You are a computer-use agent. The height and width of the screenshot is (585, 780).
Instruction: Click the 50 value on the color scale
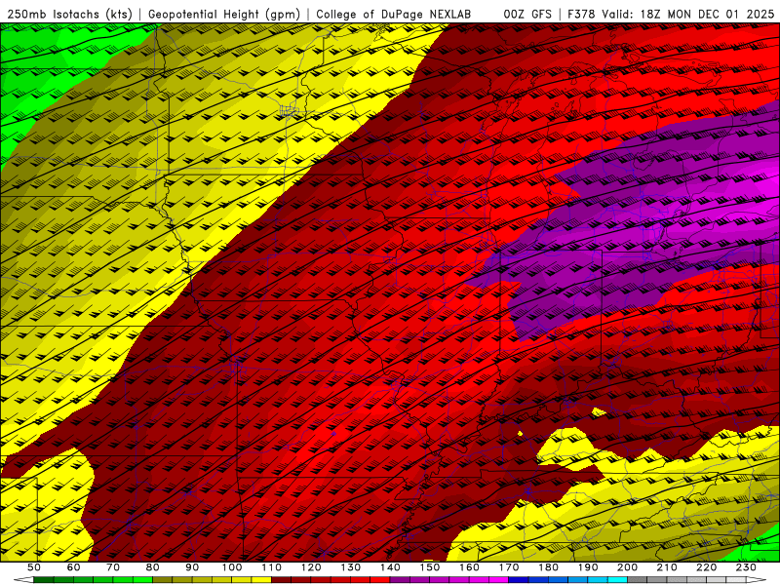[33, 567]
